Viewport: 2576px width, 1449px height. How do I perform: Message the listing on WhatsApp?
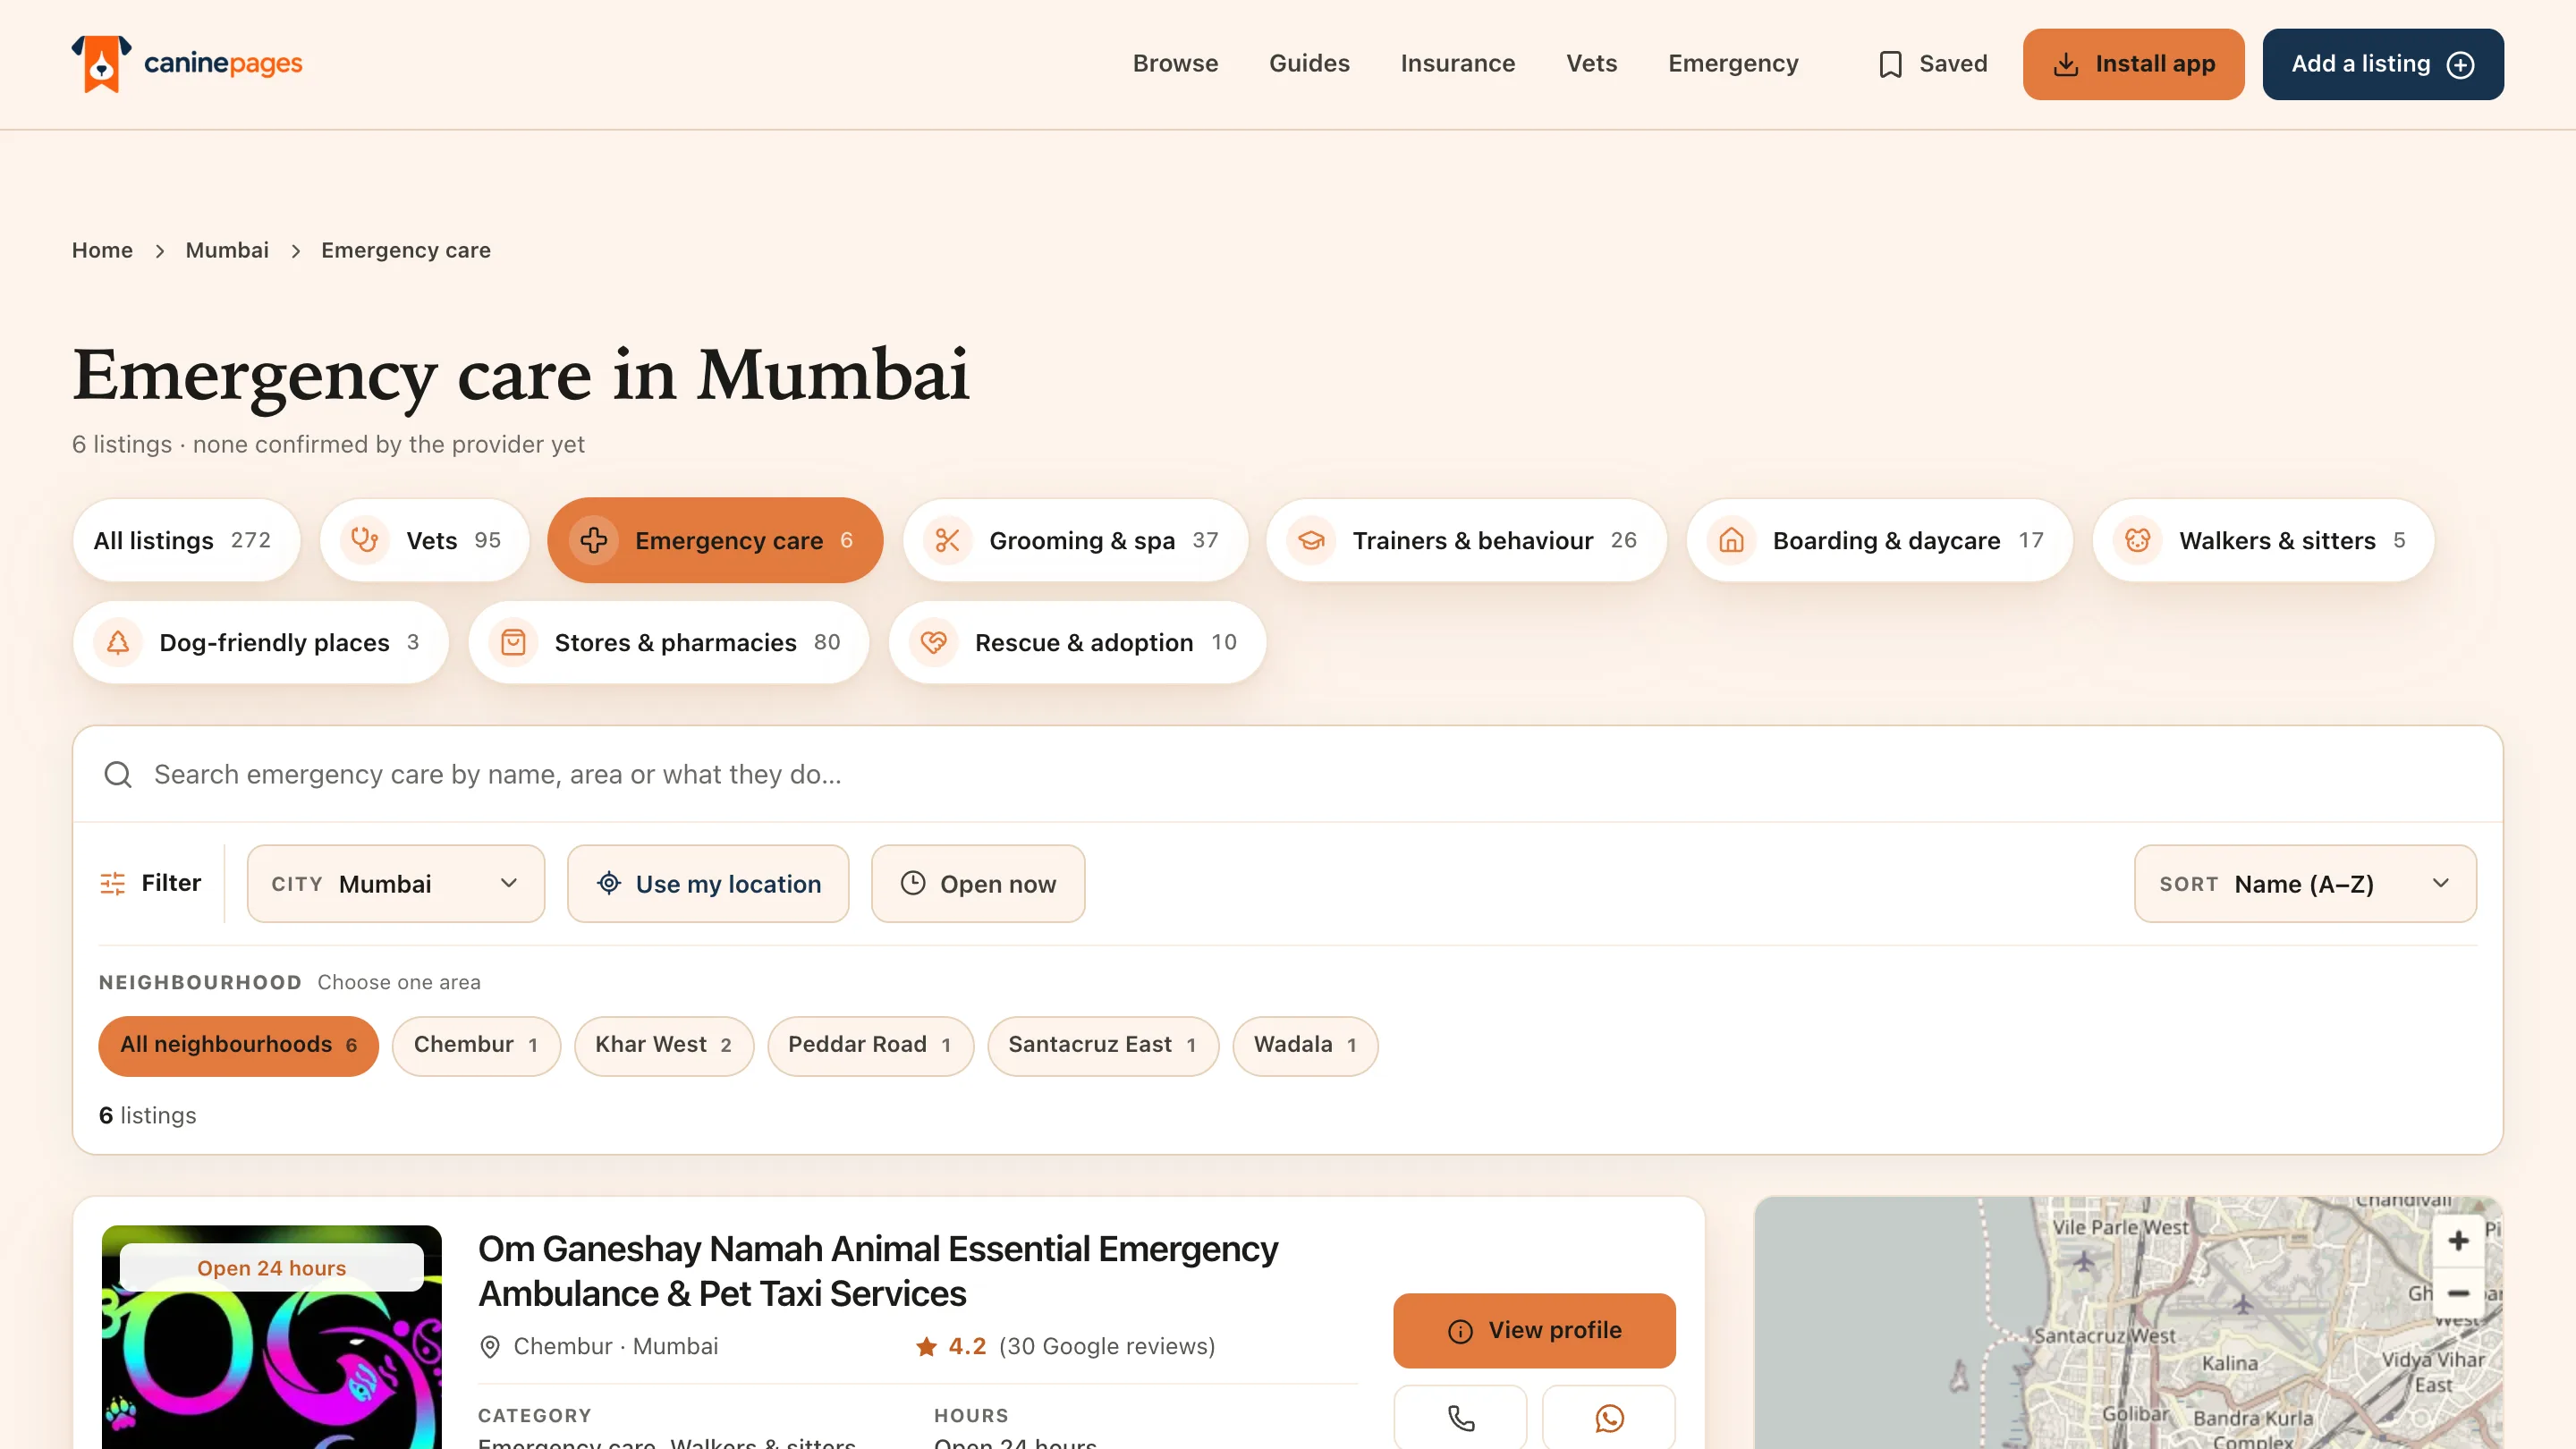click(1608, 1416)
